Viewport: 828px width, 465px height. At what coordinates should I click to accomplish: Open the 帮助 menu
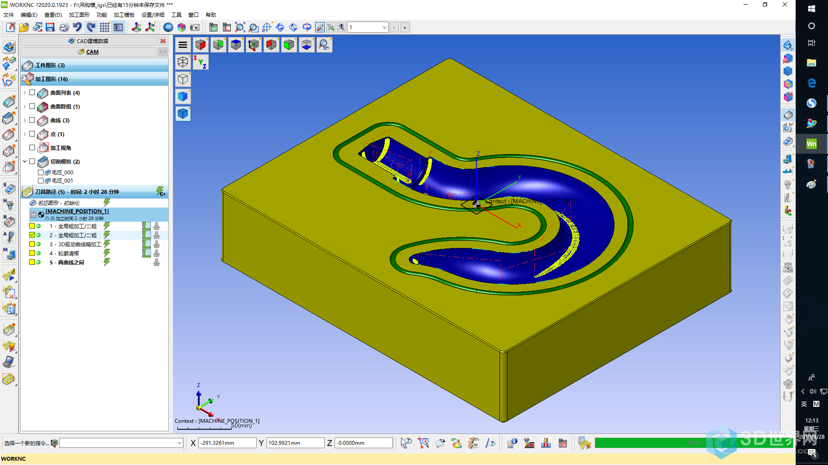[x=210, y=15]
